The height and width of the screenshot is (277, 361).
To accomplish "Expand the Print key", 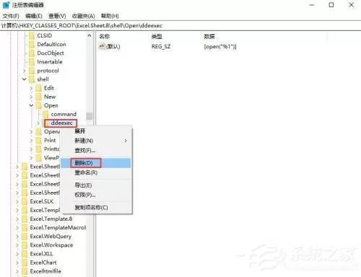I will (31, 141).
